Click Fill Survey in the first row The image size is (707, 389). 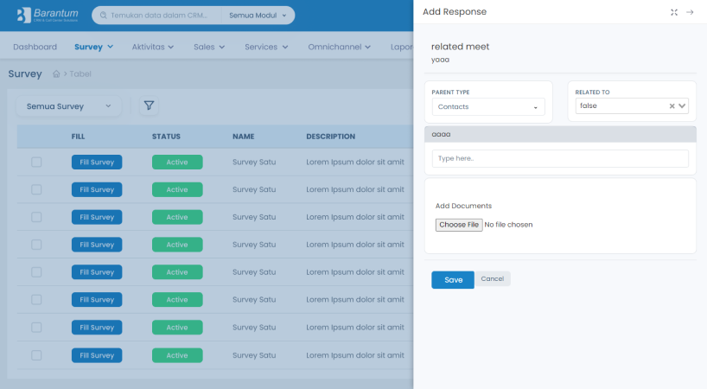(97, 162)
